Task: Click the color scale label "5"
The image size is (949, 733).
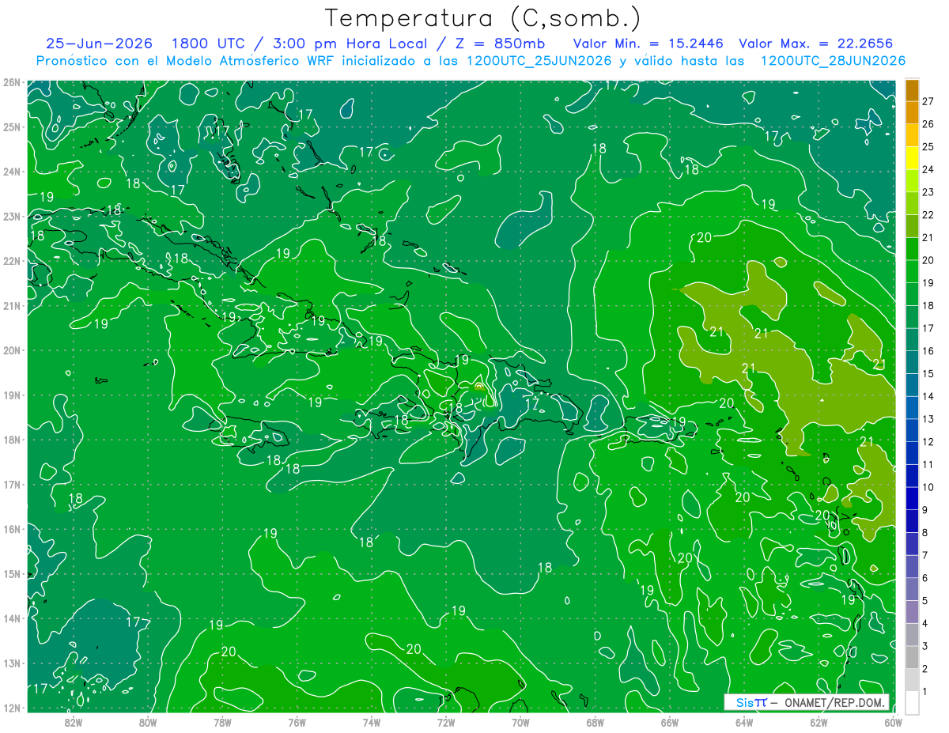Action: [925, 601]
